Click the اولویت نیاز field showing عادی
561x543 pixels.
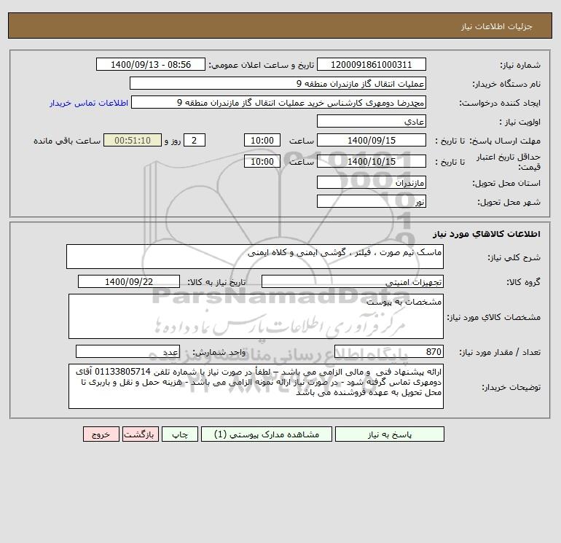point(372,121)
